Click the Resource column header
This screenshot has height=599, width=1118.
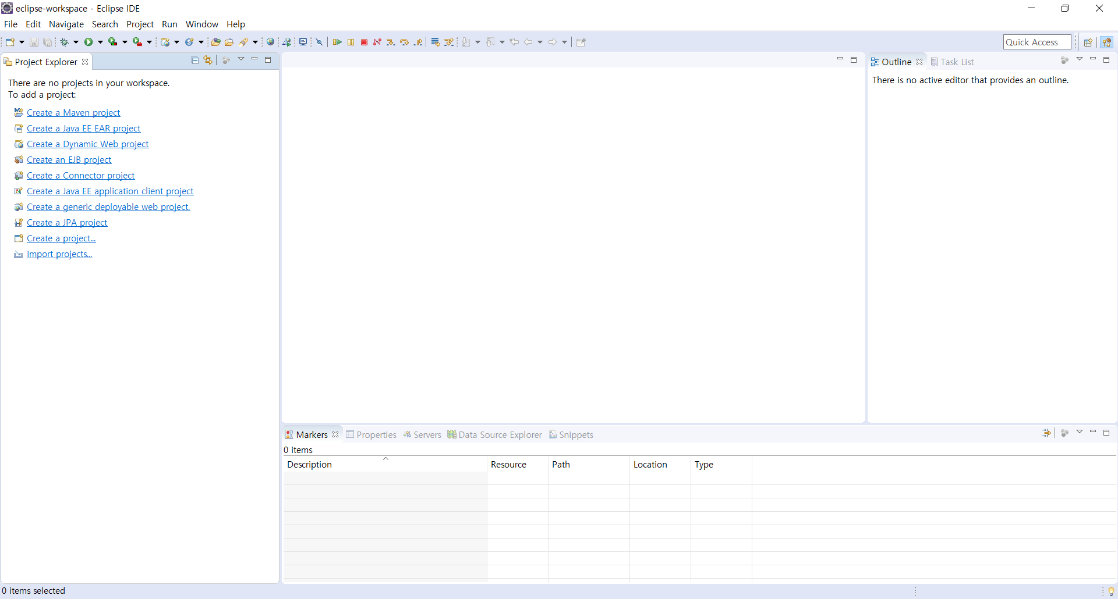point(517,464)
